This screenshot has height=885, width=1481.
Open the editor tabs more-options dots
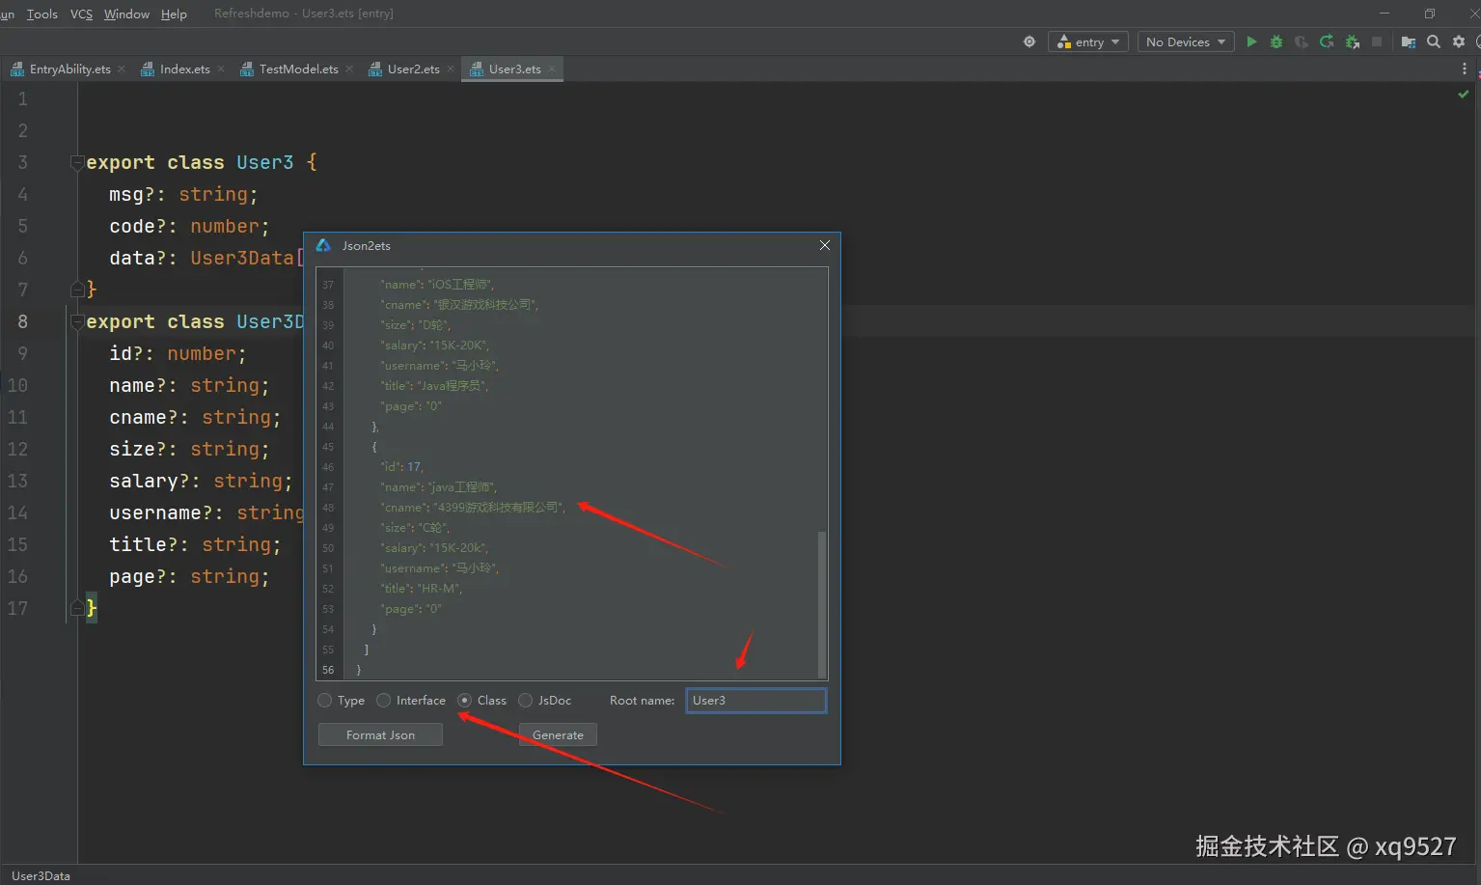tap(1465, 69)
